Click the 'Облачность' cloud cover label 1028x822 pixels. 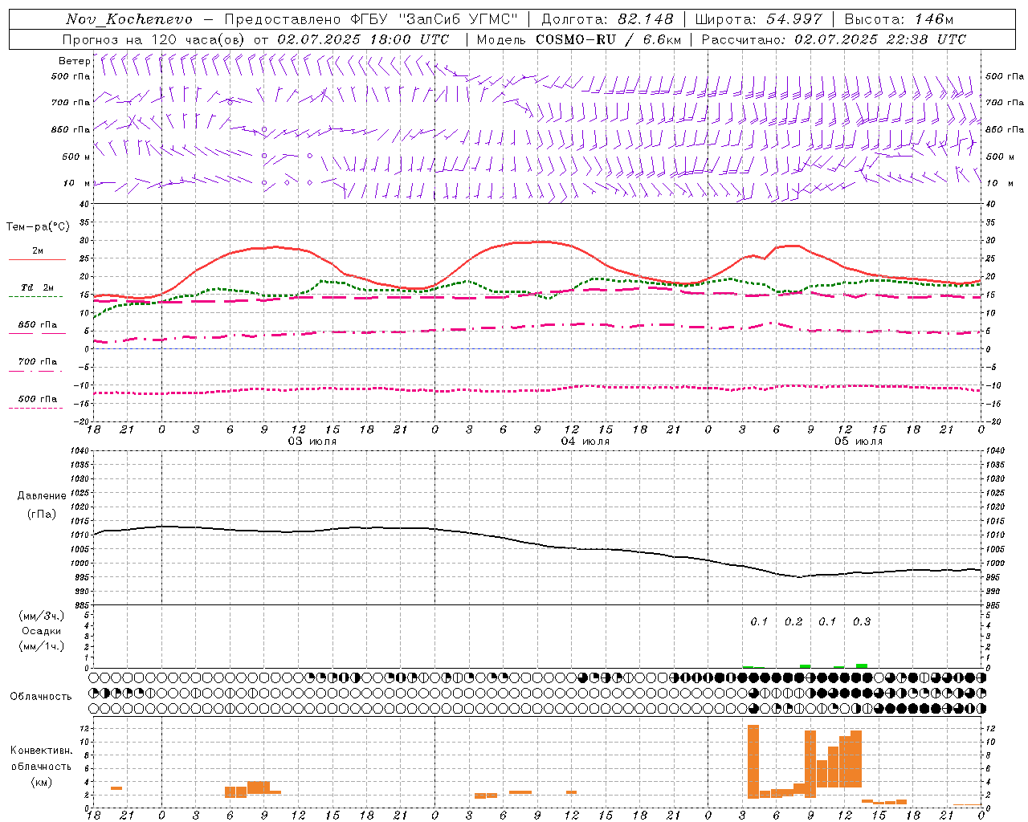point(41,697)
